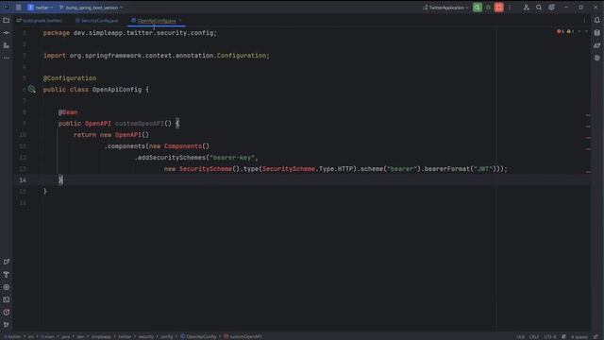Click the security breadcrumb in navigation bar
Screen dimensions: 604x340
(x=145, y=336)
